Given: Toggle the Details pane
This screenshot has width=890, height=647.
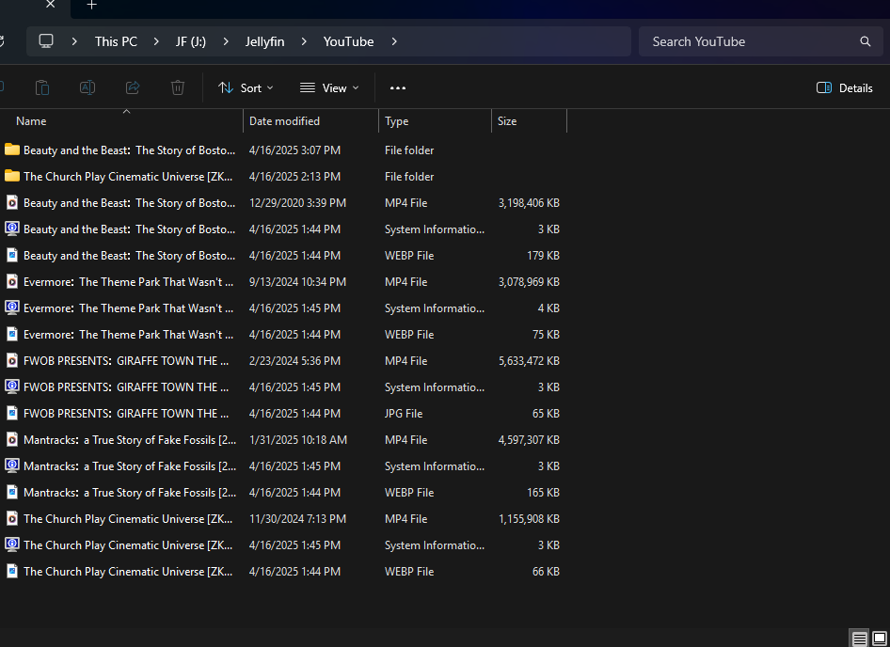Looking at the screenshot, I should [x=844, y=87].
